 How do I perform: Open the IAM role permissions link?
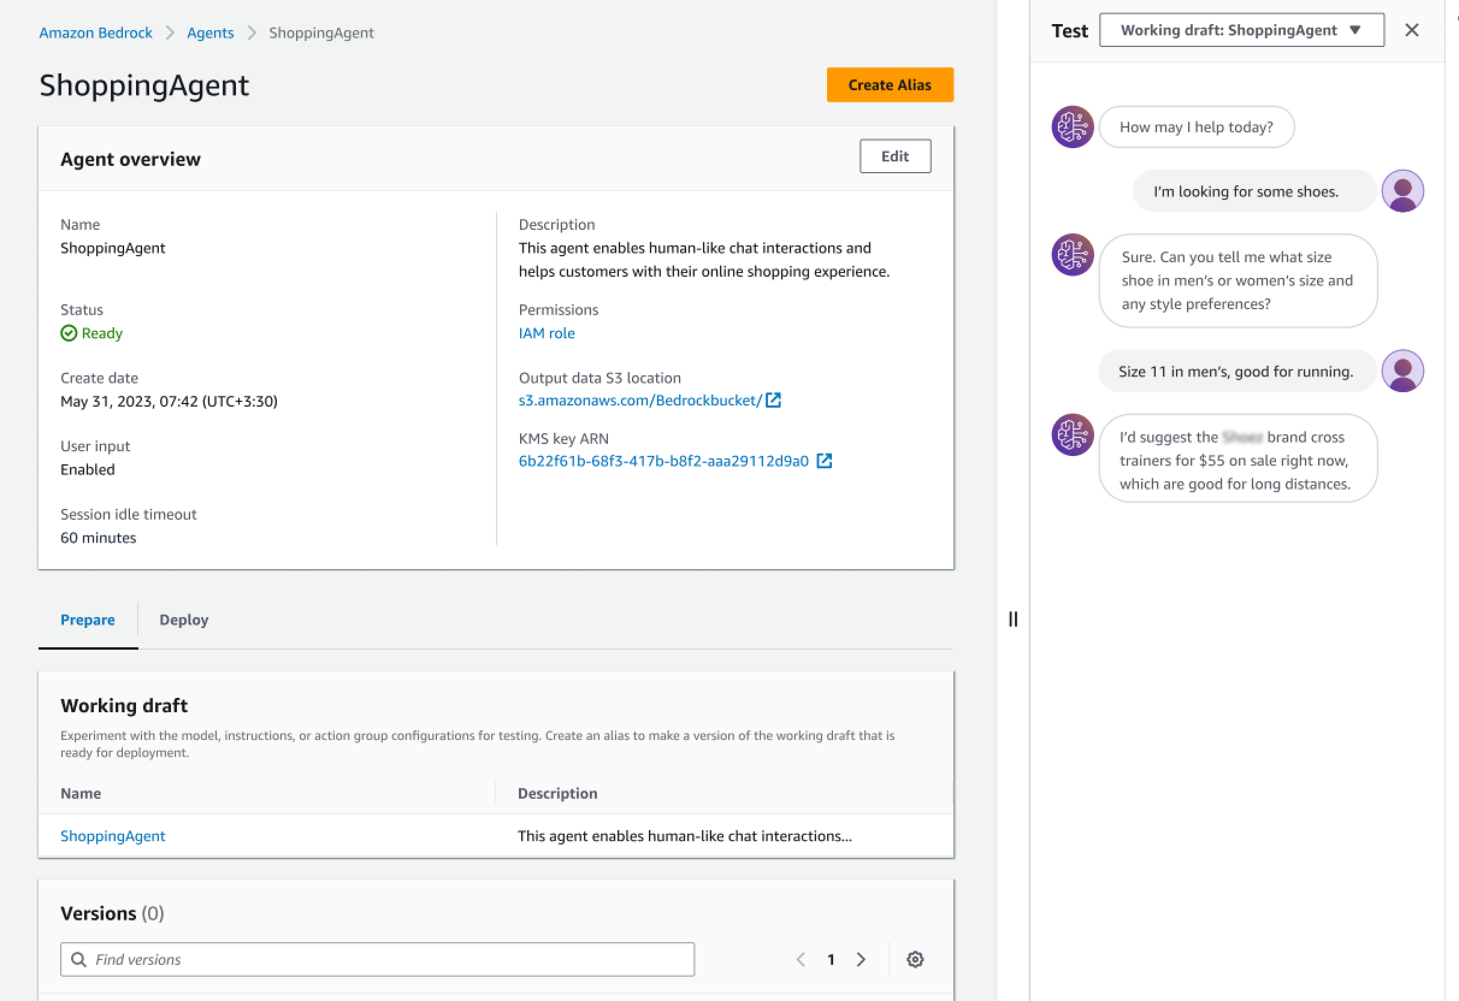[x=546, y=333]
